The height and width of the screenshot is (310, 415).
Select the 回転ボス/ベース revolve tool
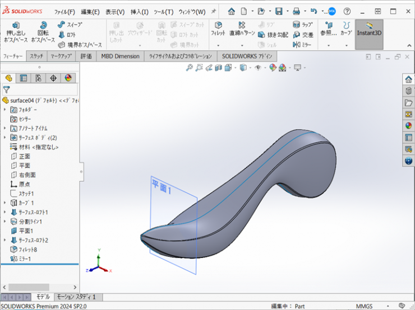pyautogui.click(x=43, y=32)
